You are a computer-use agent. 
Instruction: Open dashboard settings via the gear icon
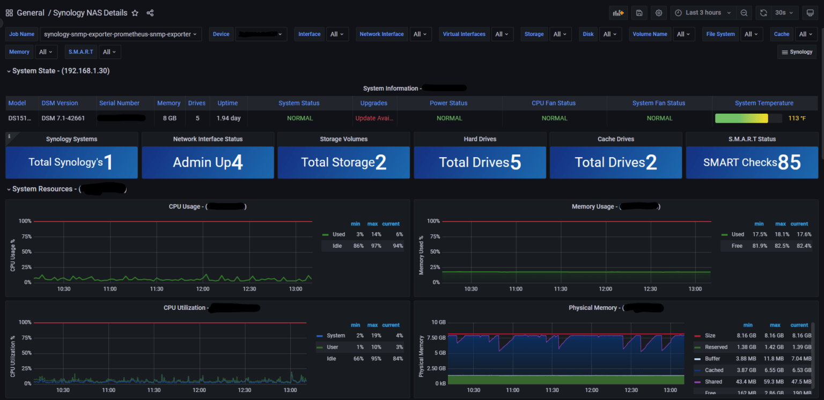tap(659, 12)
